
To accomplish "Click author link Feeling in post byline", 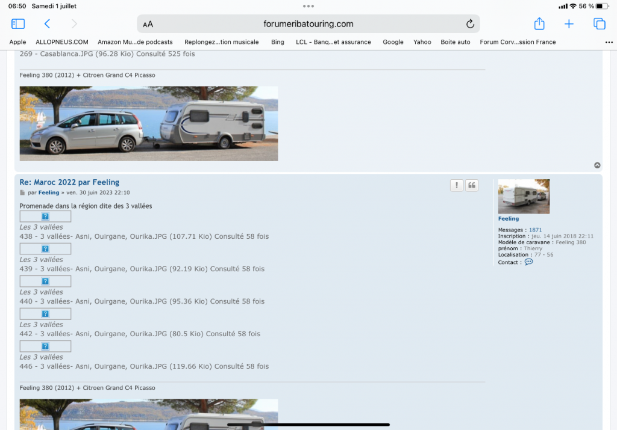I will tap(49, 193).
